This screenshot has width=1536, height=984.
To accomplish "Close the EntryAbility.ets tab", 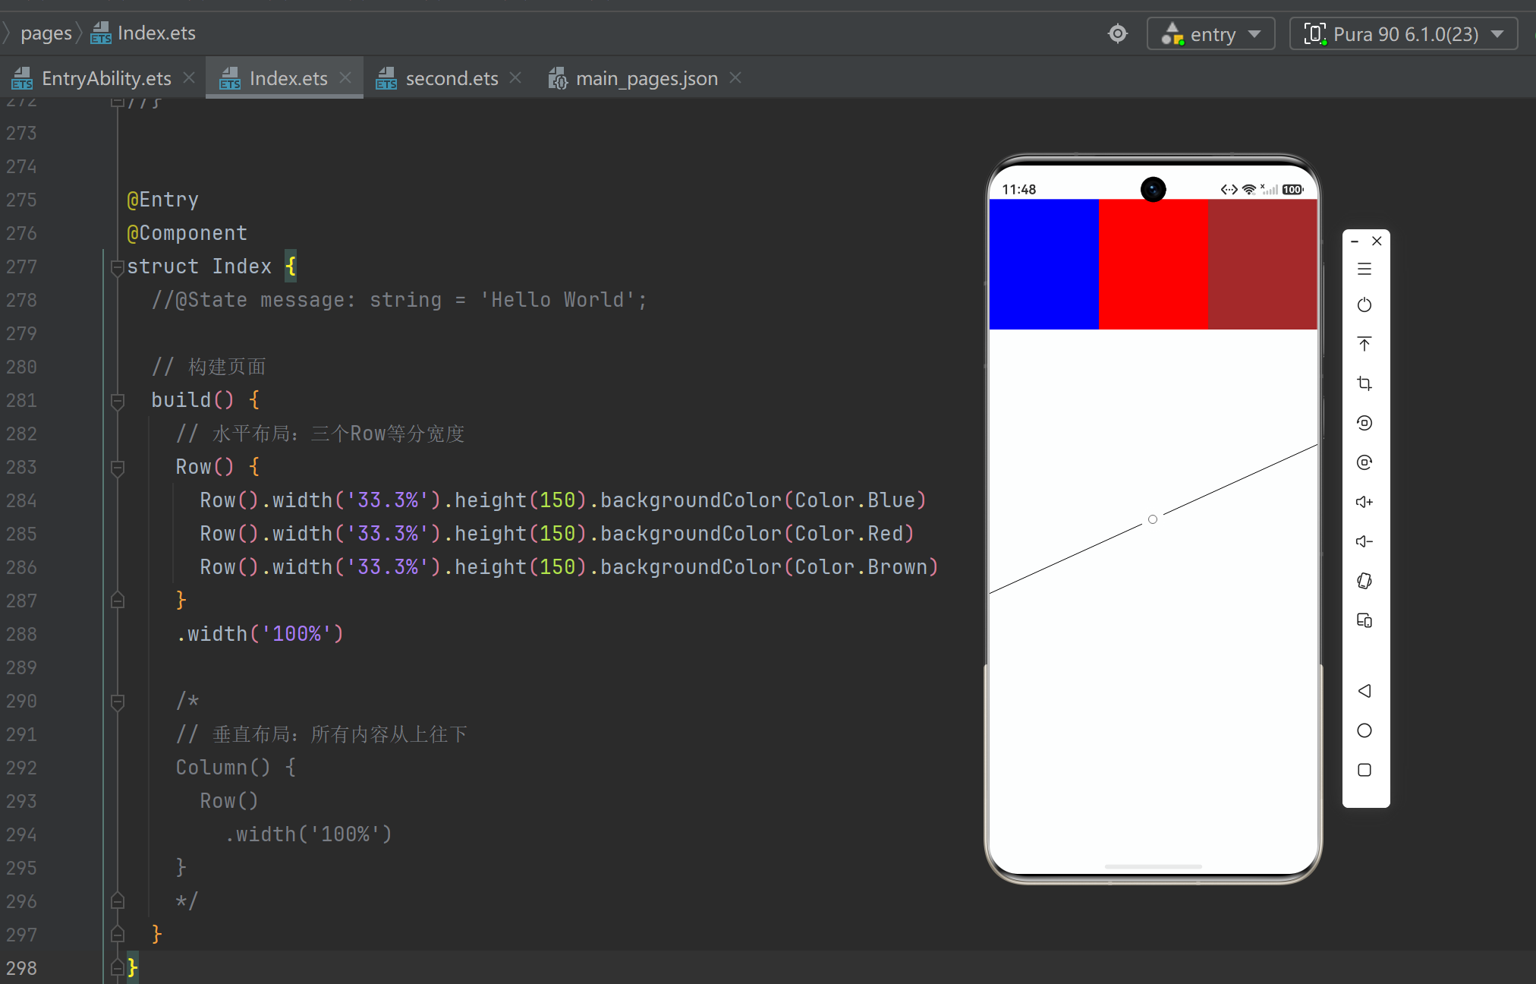I will pyautogui.click(x=189, y=77).
